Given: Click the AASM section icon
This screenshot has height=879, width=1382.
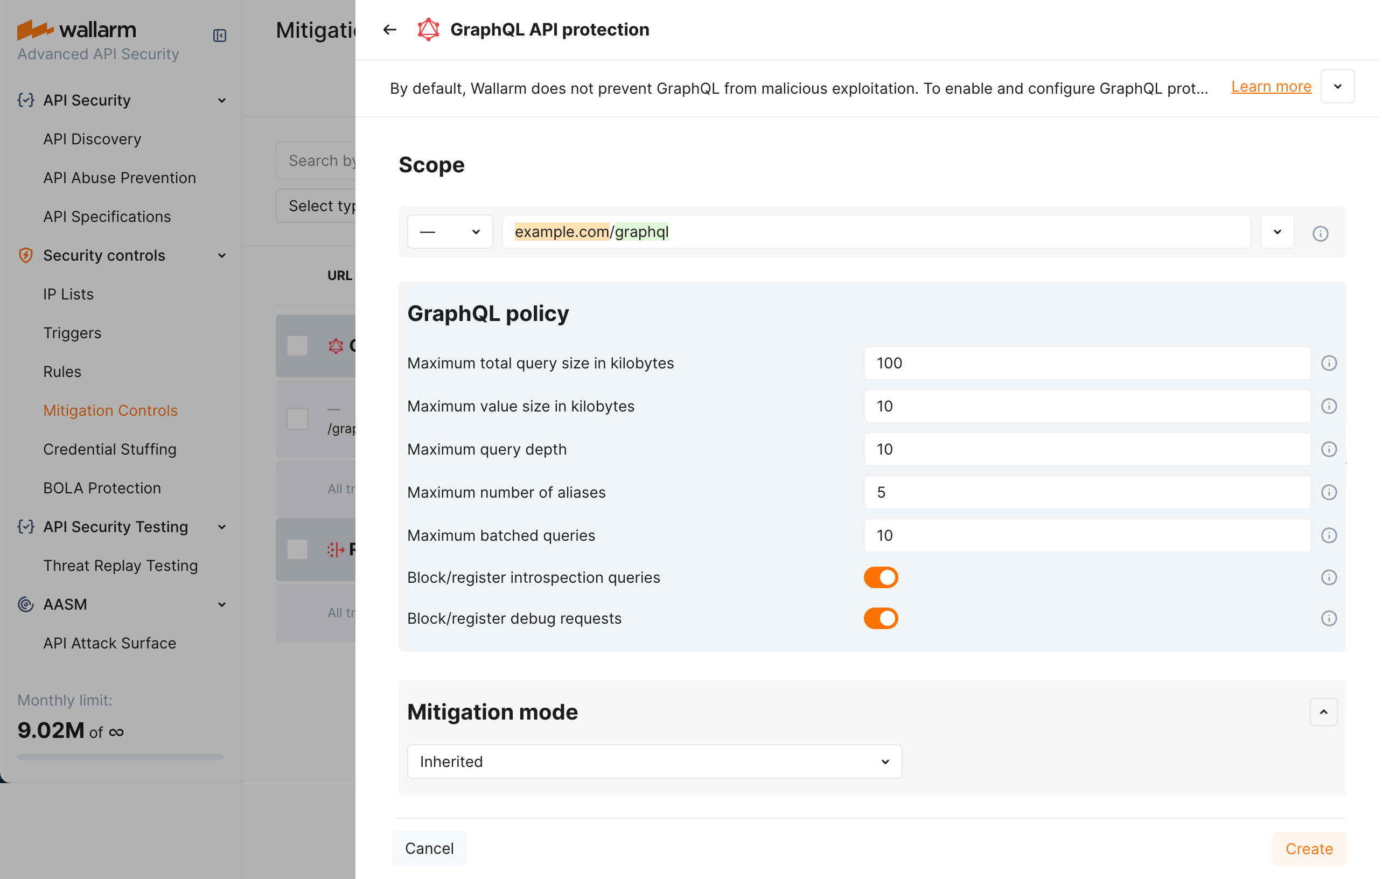Looking at the screenshot, I should (x=25, y=604).
